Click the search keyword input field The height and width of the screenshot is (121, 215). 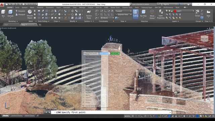pyautogui.click(x=144, y=4)
